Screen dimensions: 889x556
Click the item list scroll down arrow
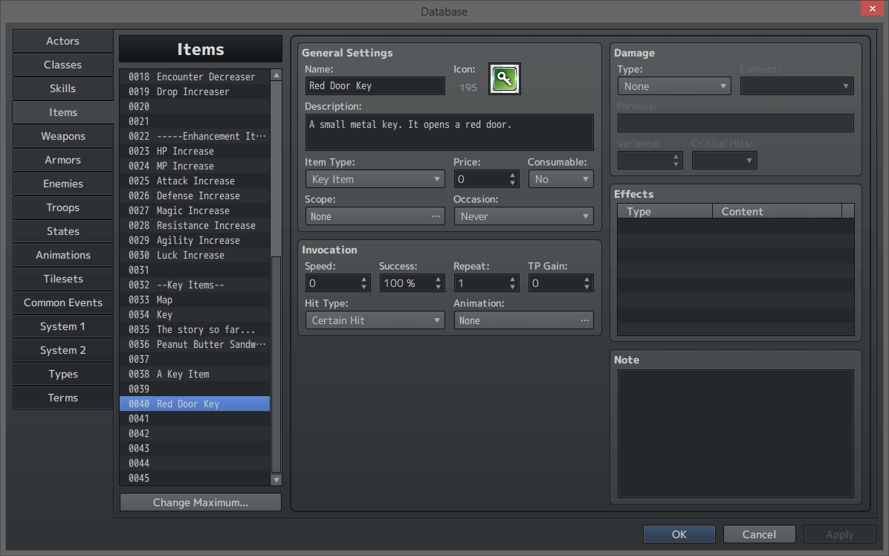click(x=276, y=479)
